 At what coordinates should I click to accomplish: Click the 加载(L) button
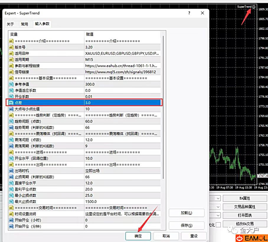click(x=186, y=213)
